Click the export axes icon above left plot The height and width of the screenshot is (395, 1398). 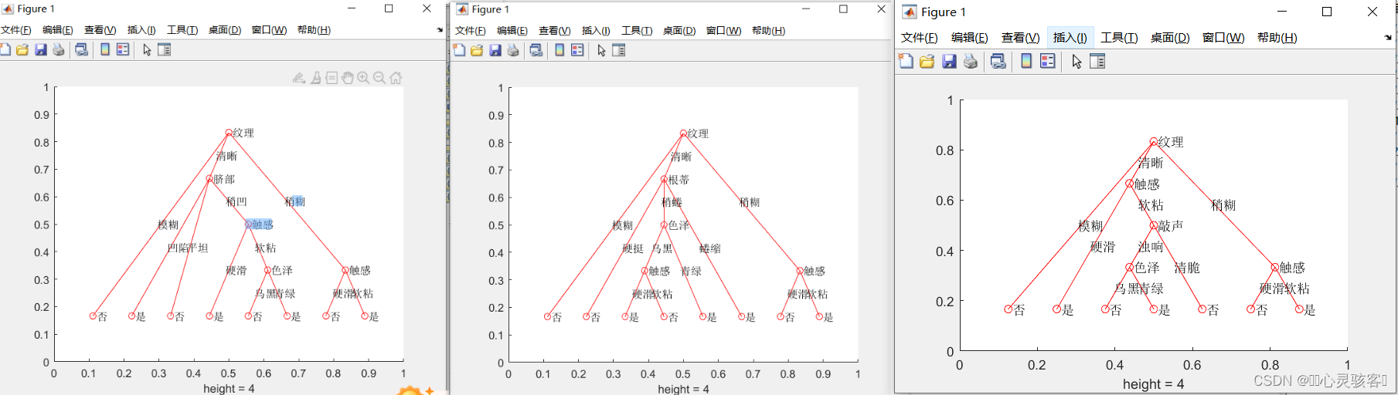pyautogui.click(x=299, y=78)
